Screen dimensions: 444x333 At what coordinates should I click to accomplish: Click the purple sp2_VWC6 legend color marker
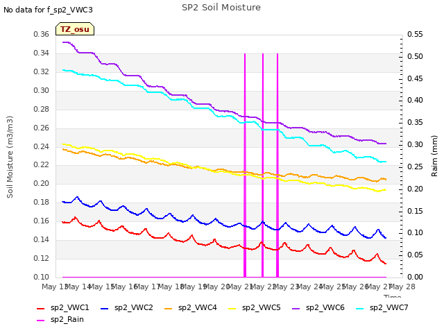click(296, 308)
